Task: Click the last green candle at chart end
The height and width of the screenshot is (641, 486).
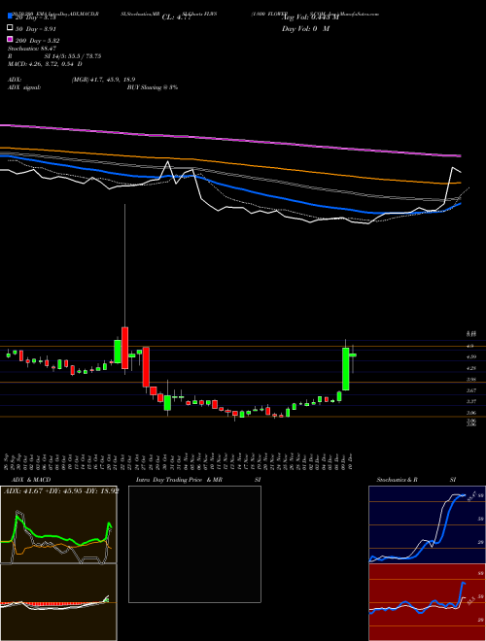Action: click(x=353, y=354)
